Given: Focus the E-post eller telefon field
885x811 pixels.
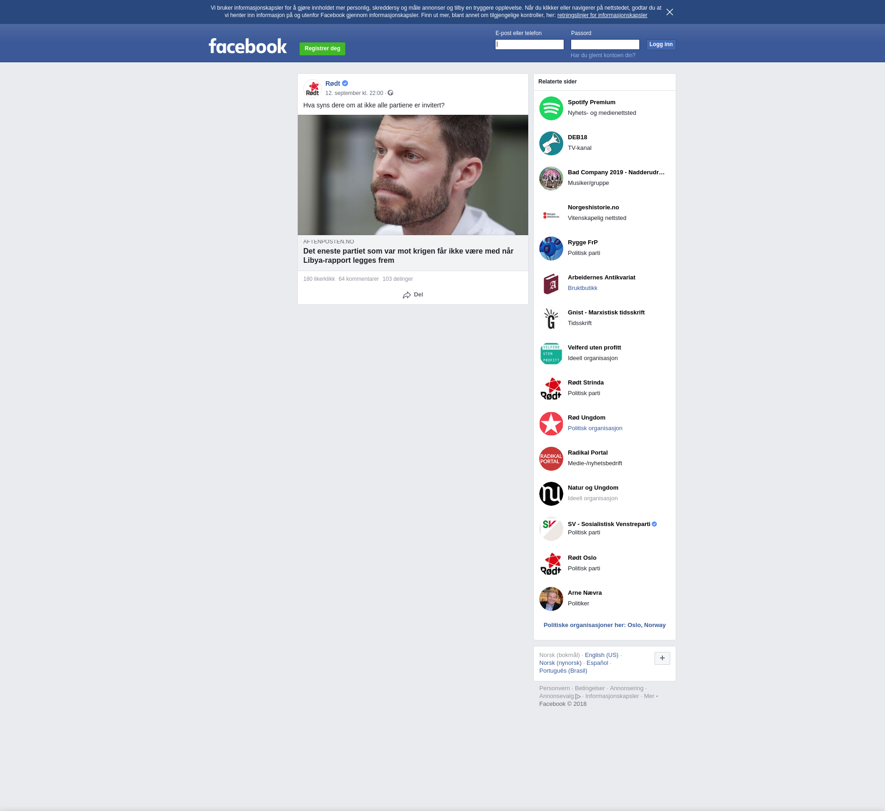Looking at the screenshot, I should [530, 44].
